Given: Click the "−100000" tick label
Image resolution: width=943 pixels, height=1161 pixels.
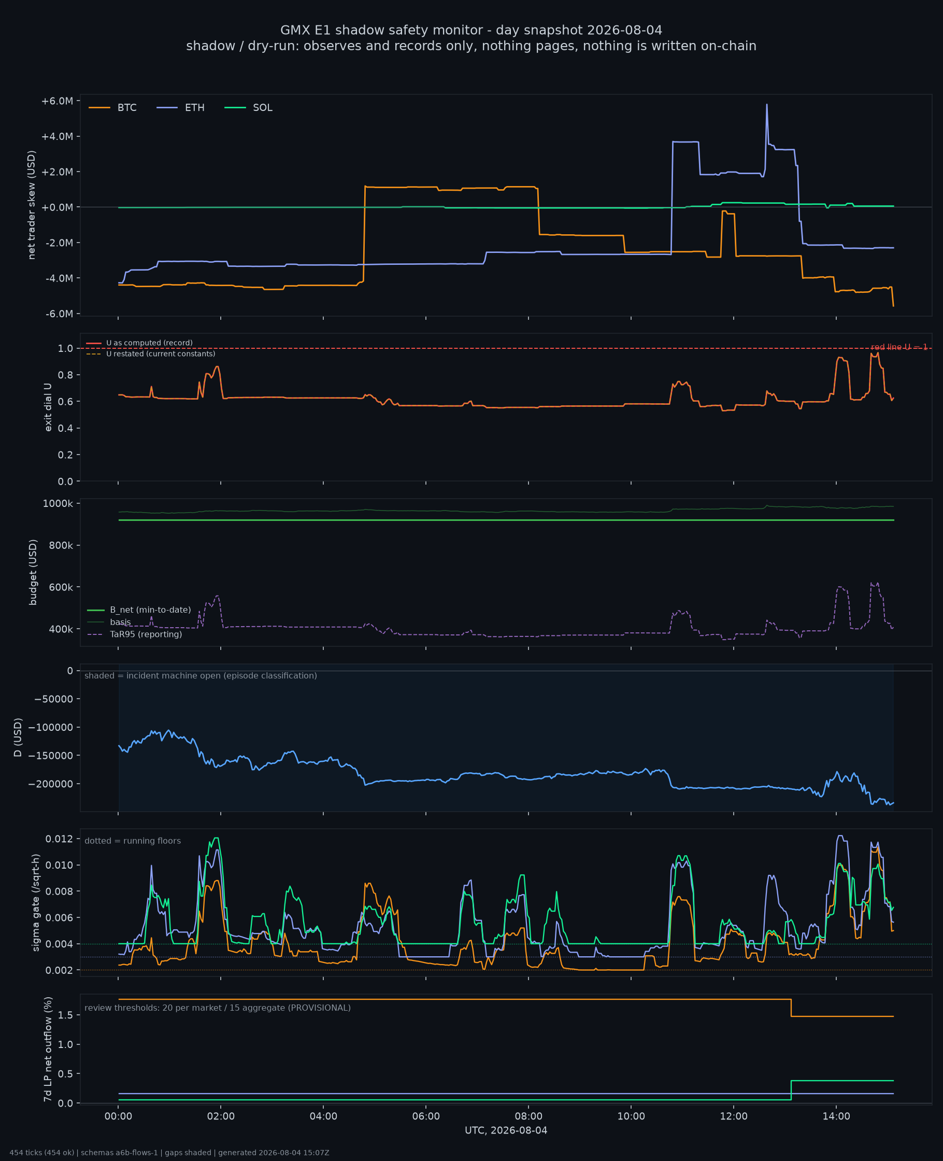Looking at the screenshot, I should pyautogui.click(x=51, y=728).
